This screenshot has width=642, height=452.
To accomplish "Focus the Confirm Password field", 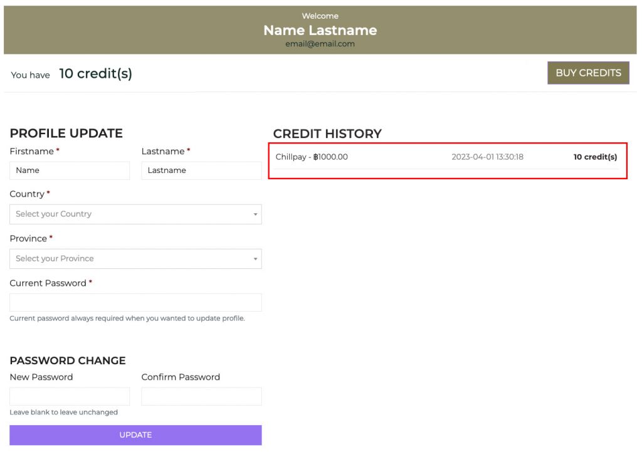I will coord(201,396).
